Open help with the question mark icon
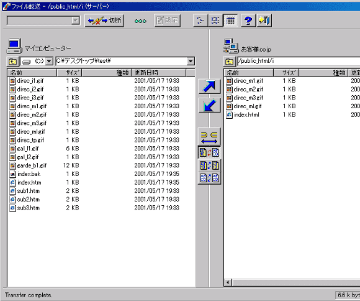360x301 pixels. tap(248, 21)
